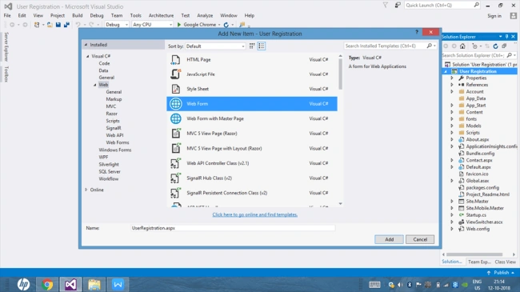Choose Web Form with Master Page icon

click(x=175, y=118)
